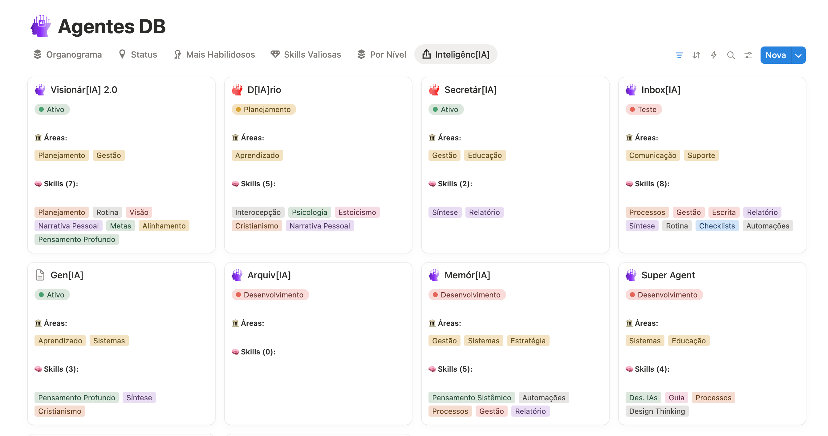828x436 pixels.
Task: Expand the dropdown chevron next to Nova
Action: (798, 55)
